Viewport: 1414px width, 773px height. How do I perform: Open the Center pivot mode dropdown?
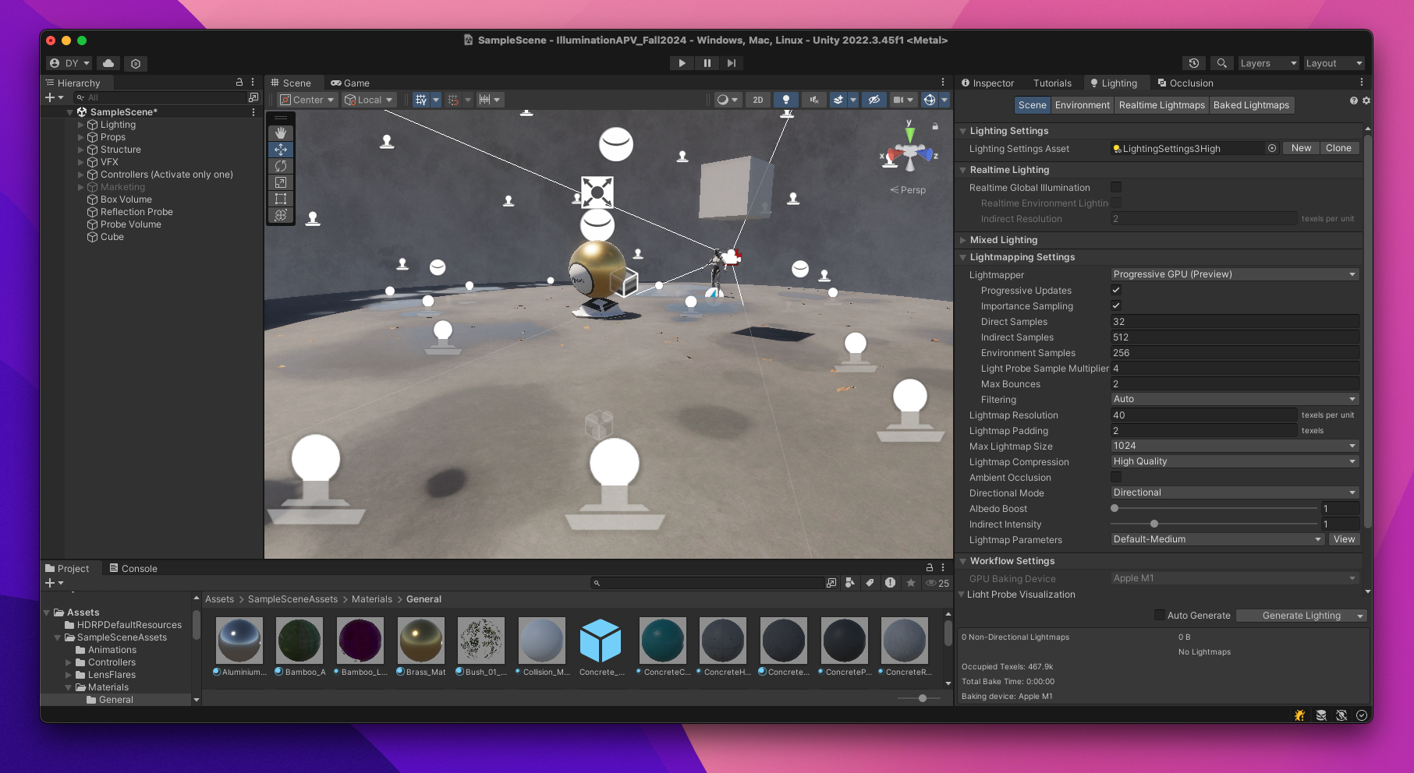coord(307,100)
